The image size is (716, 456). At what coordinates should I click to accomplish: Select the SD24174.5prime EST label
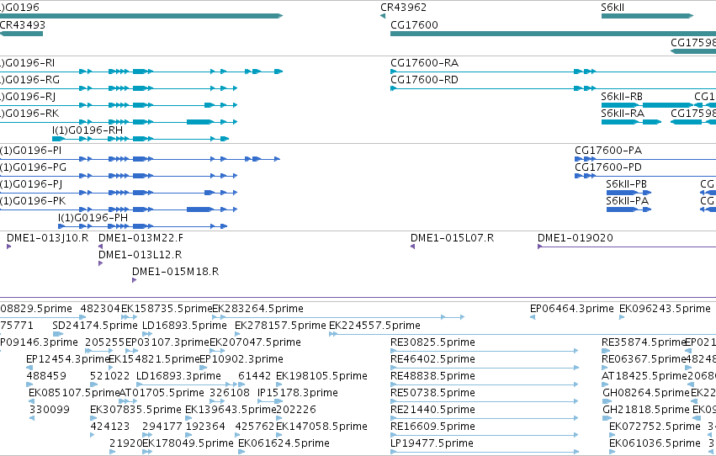click(95, 326)
